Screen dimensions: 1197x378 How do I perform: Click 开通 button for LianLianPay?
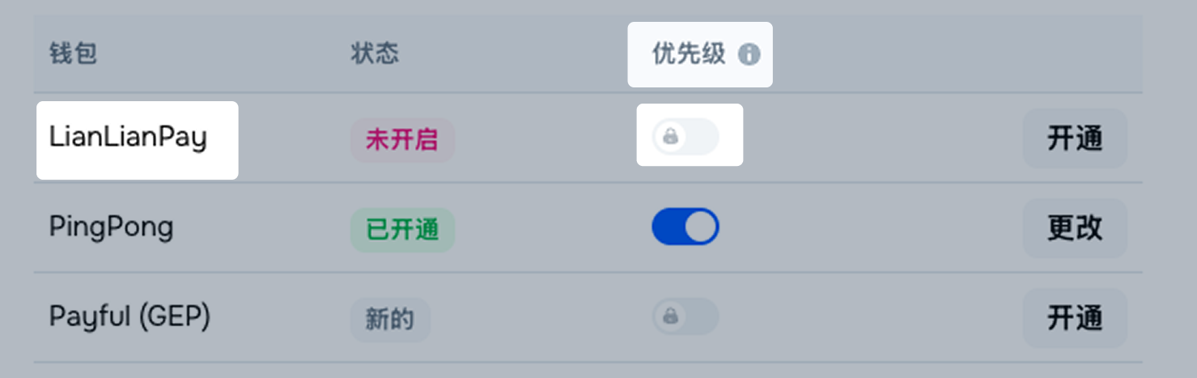click(x=1074, y=138)
